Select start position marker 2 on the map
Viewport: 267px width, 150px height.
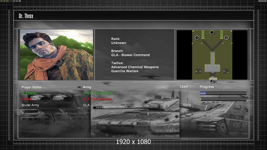pos(227,38)
